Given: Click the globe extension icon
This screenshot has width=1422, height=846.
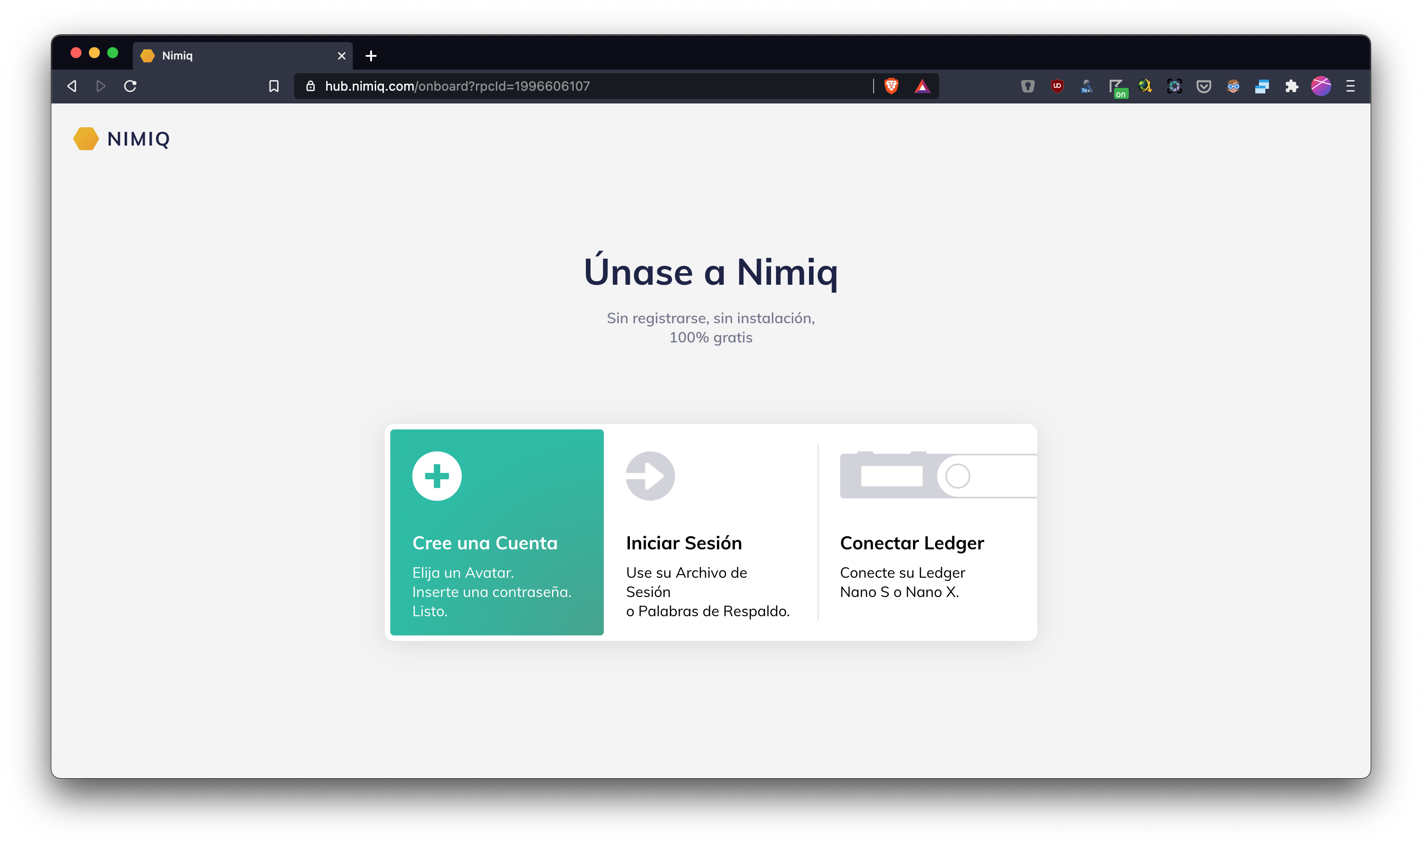Looking at the screenshot, I should (1145, 86).
